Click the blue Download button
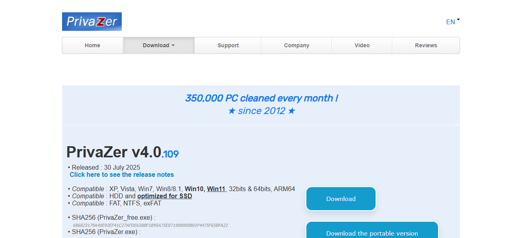This screenshot has height=238, width=522. pos(341,199)
